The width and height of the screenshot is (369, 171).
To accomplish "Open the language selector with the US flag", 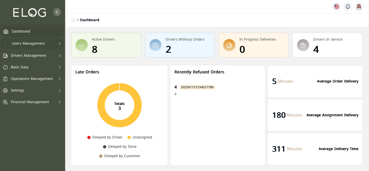I will [x=336, y=7].
